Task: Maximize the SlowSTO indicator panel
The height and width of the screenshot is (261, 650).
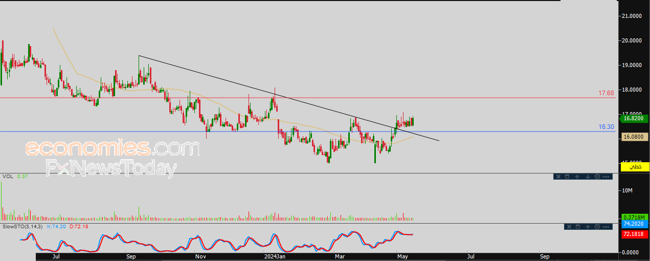Action: (578, 227)
